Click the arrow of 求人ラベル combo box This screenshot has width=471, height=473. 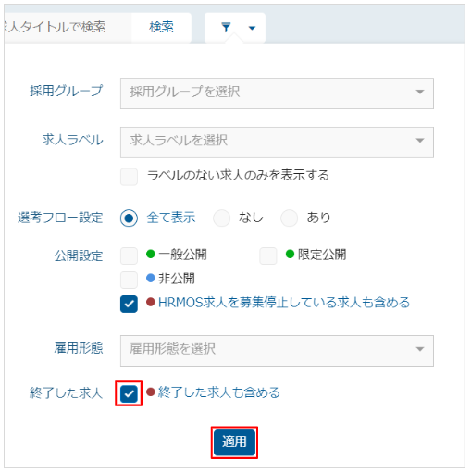coord(419,141)
